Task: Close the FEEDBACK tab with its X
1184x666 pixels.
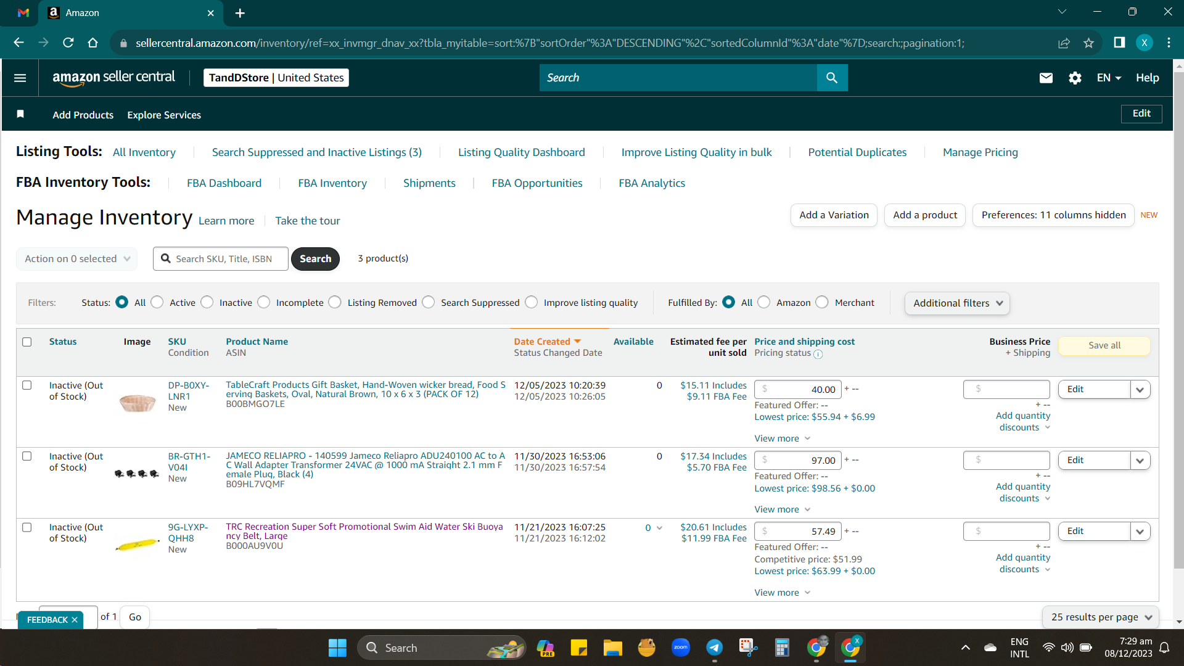Action: pos(75,620)
